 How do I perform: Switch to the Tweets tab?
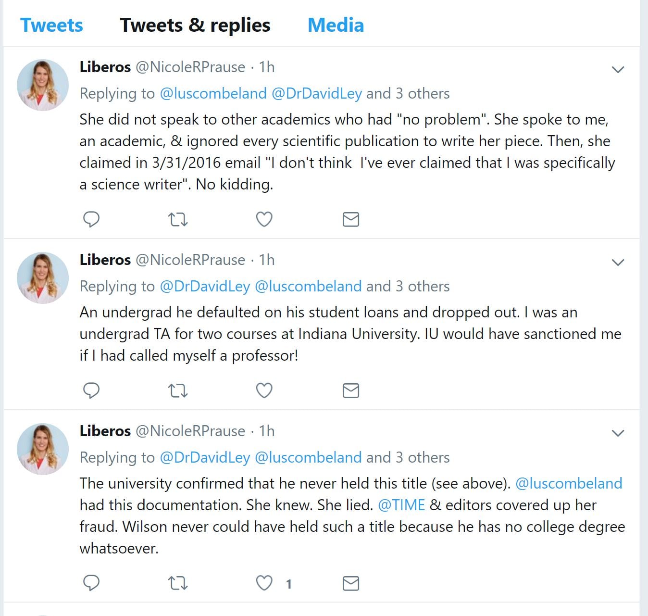[x=51, y=25]
